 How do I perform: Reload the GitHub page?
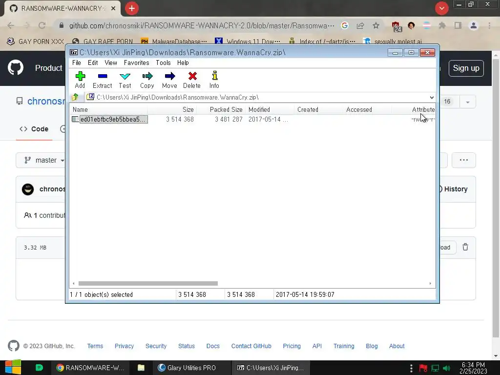coord(42,25)
